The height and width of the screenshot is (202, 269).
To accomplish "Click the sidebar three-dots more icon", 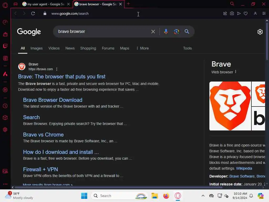I will 5,184.
